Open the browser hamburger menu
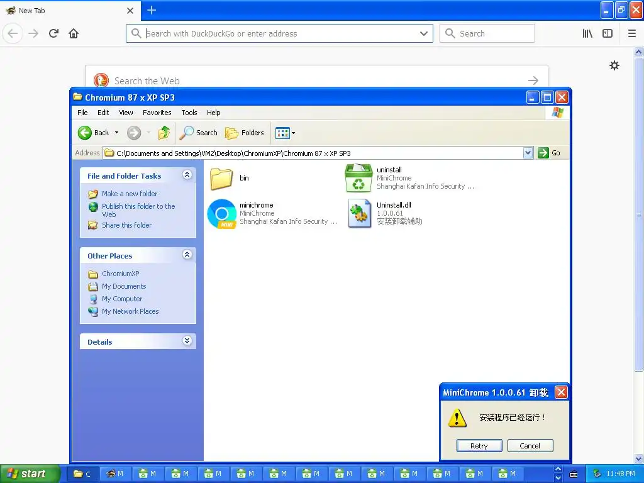The height and width of the screenshot is (483, 644). [x=631, y=33]
